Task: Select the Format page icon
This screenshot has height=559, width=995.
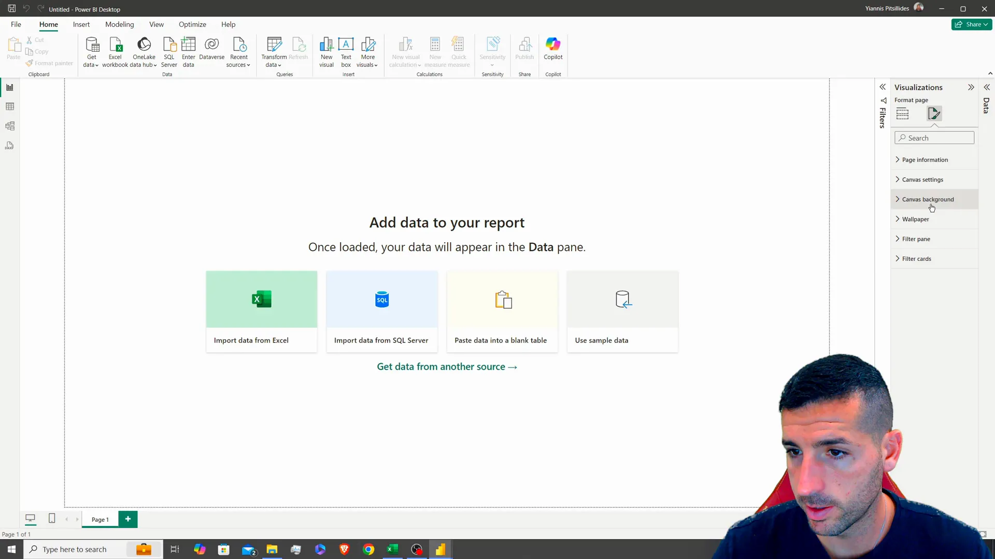Action: 934,114
